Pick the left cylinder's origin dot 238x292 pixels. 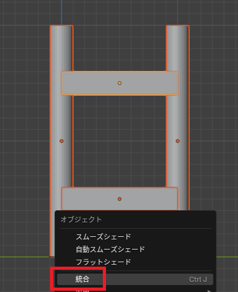tap(62, 141)
